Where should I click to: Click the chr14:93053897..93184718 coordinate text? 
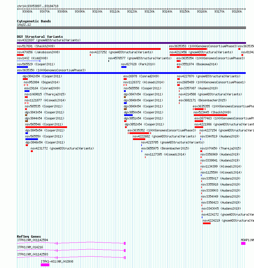38,6
